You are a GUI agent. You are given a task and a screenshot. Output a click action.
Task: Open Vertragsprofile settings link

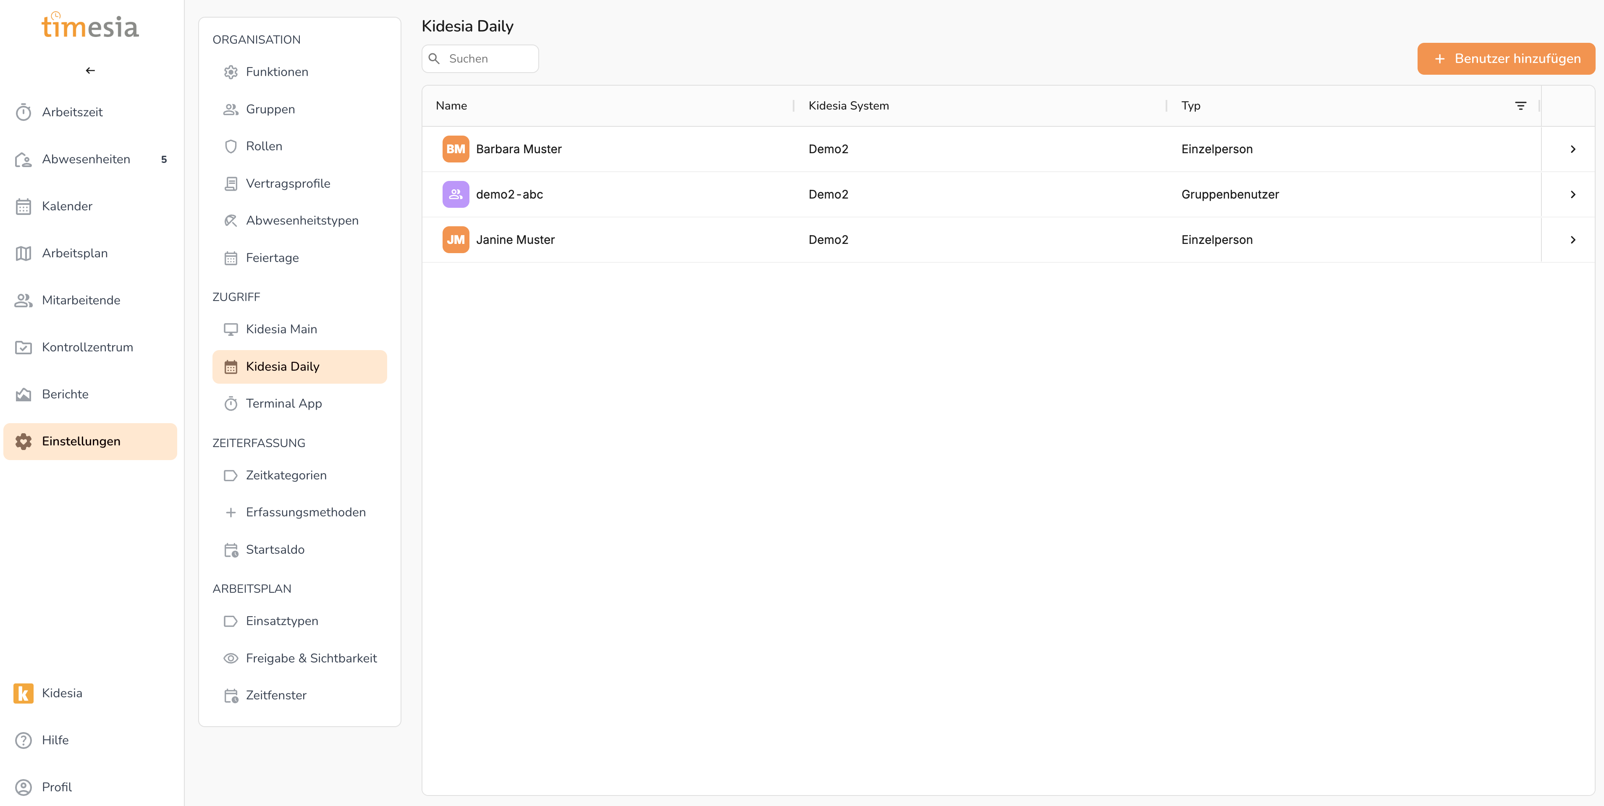point(288,183)
